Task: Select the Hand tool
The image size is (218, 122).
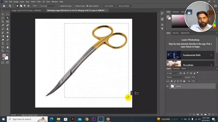Action: pos(7,47)
